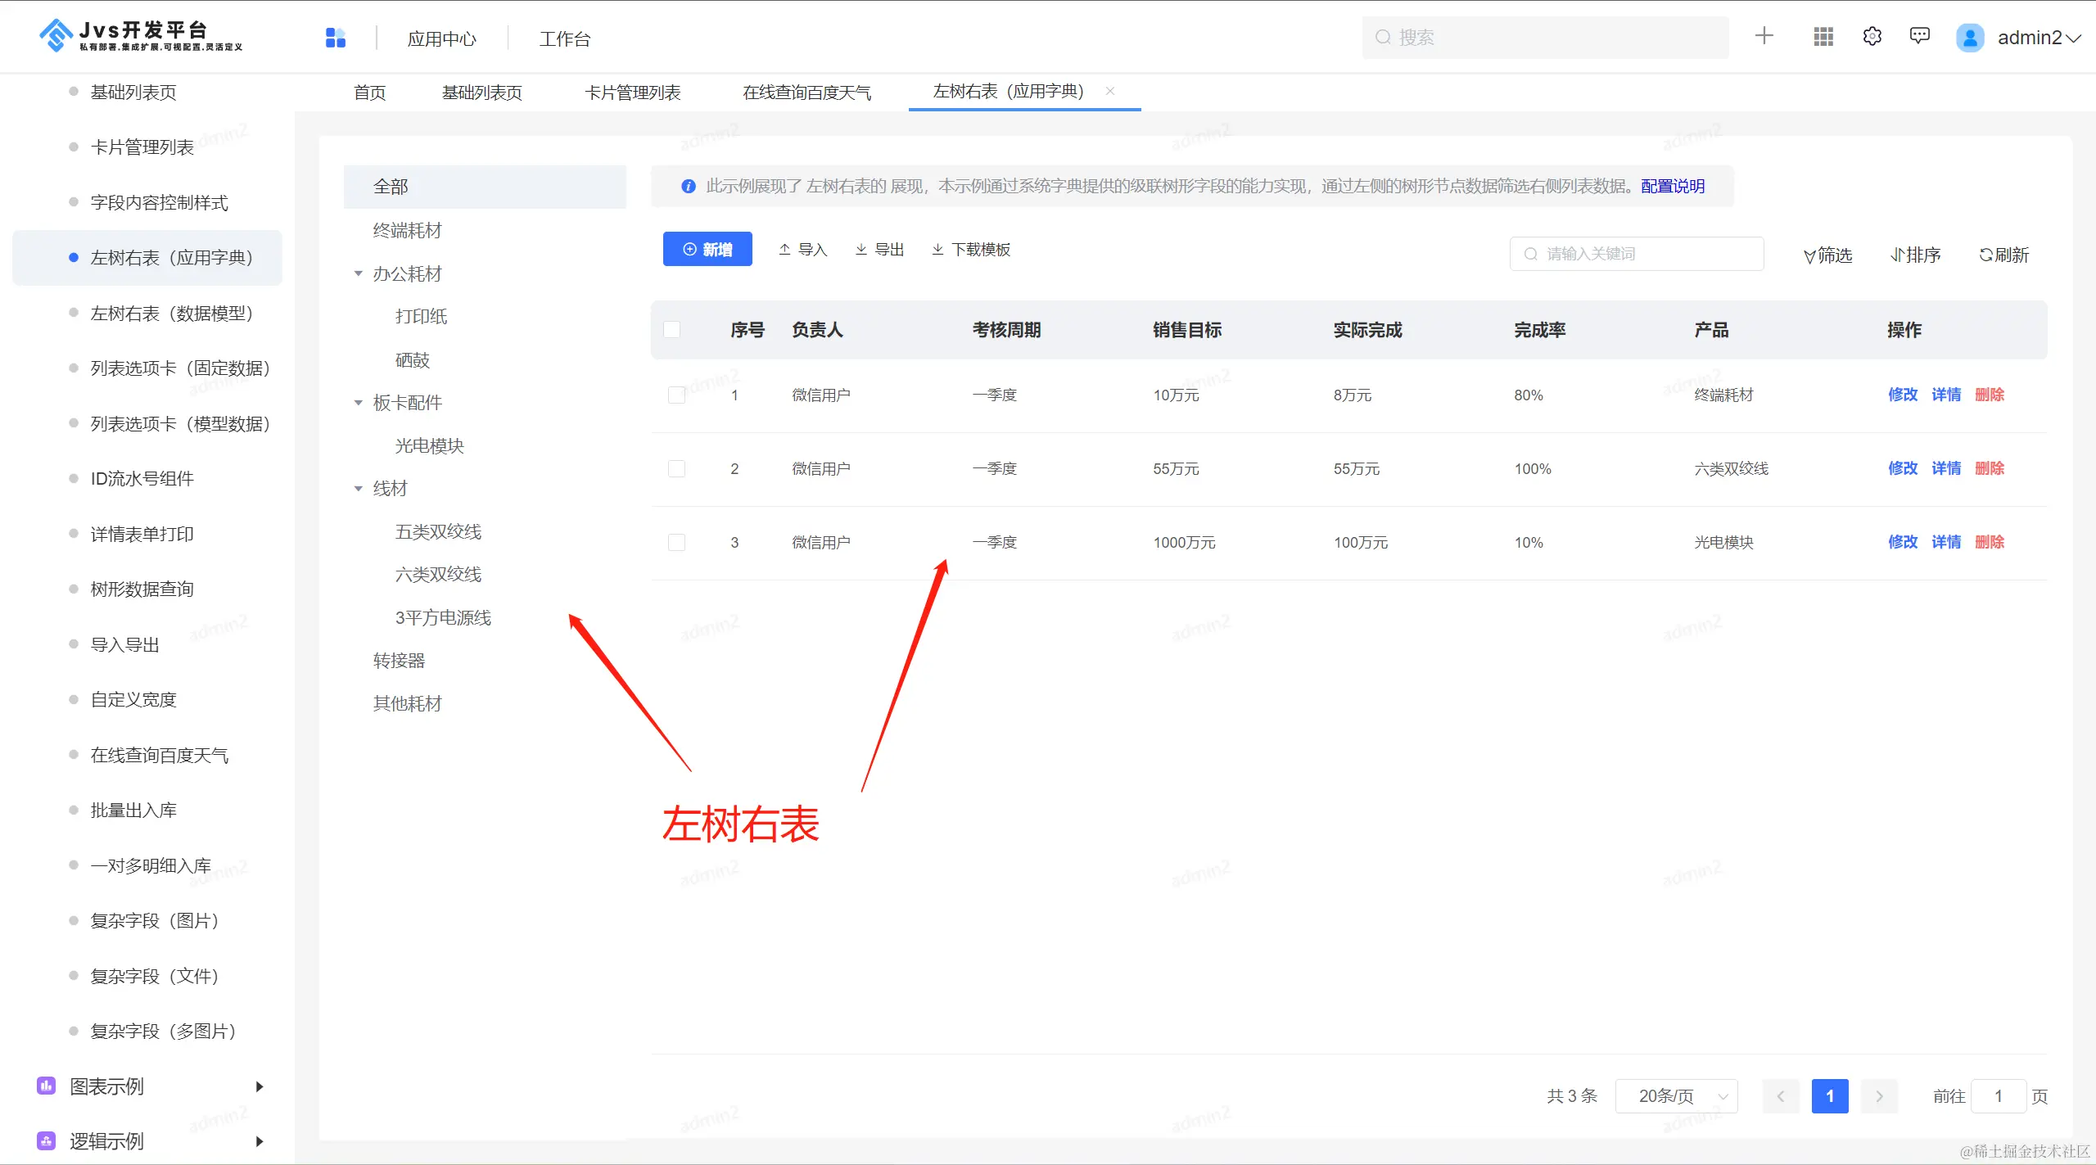Select 六类双绞线 in the tree
The height and width of the screenshot is (1165, 2096).
point(438,575)
